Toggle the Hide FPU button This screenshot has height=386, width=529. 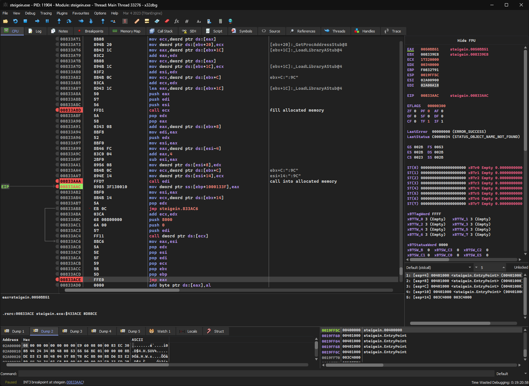coord(466,41)
